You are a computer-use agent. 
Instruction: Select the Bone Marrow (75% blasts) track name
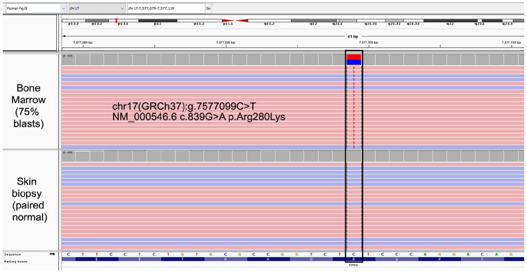(x=28, y=106)
